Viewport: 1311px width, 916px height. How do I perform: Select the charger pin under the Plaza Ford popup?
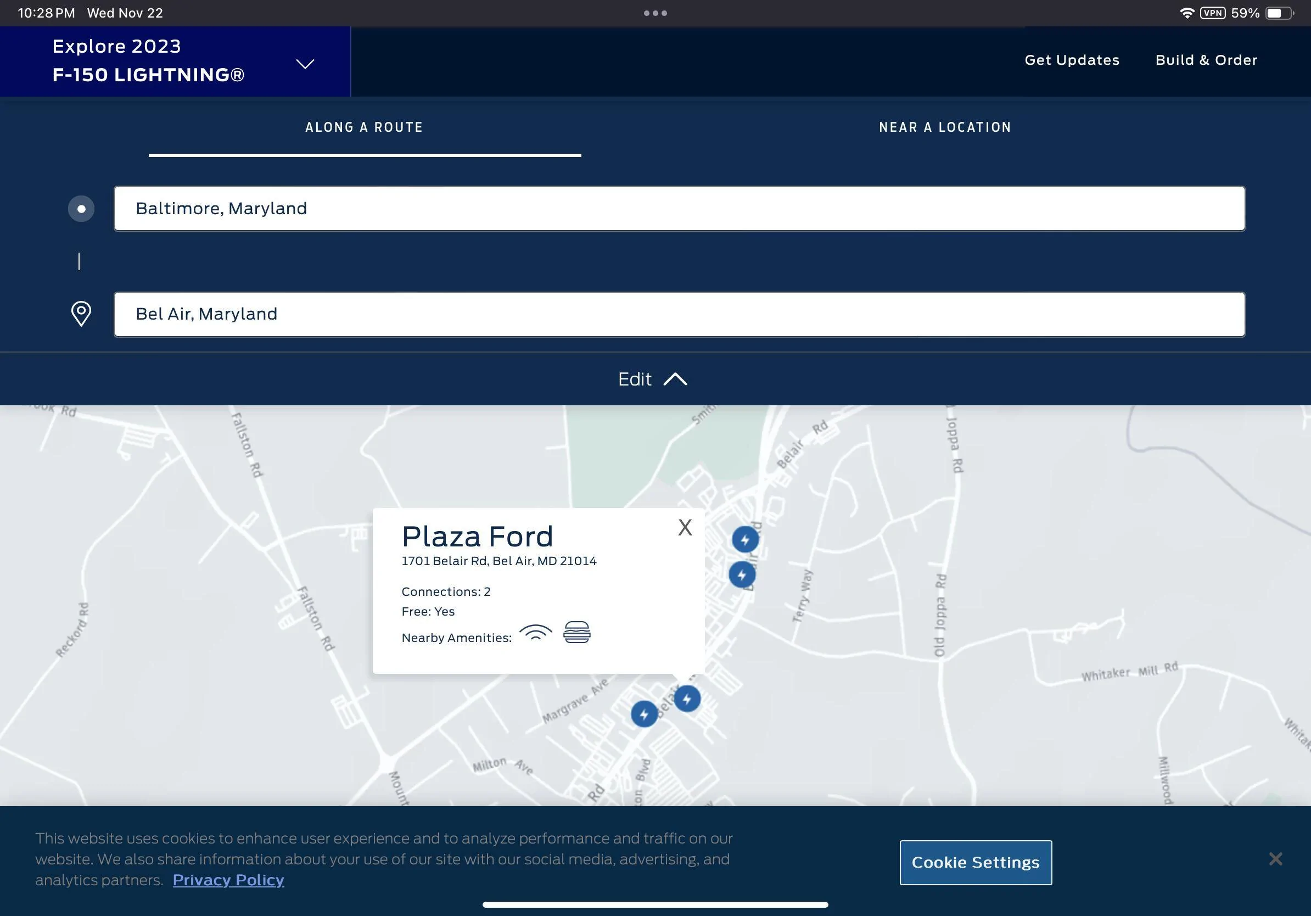click(687, 699)
